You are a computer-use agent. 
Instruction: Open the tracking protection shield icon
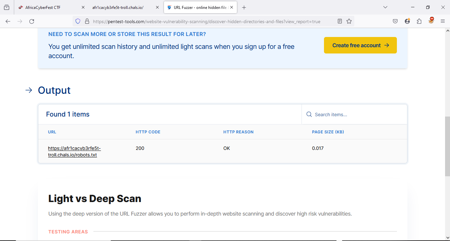click(x=78, y=21)
